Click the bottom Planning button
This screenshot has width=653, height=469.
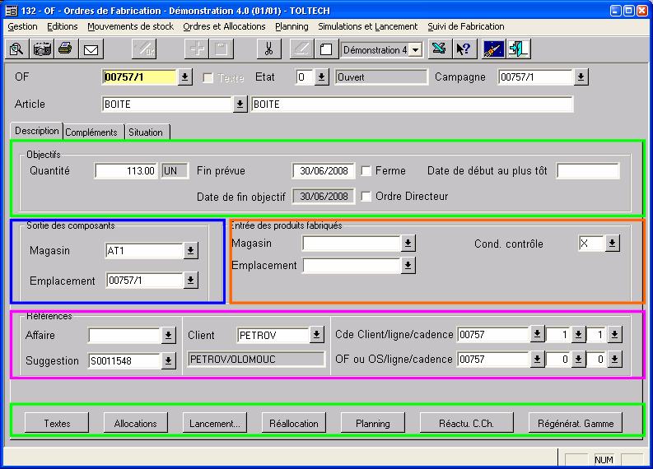(x=373, y=423)
